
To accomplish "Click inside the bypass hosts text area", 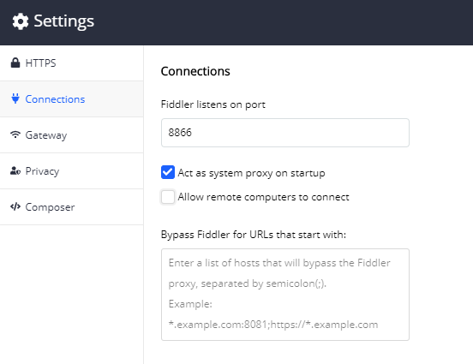I will [285, 295].
